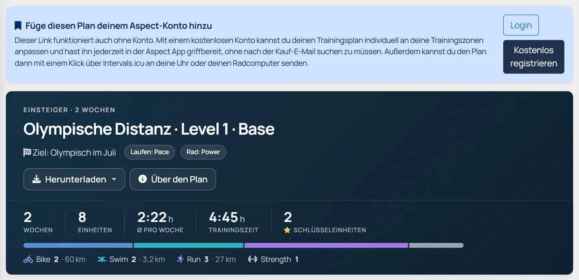579x280 pixels.
Task: Open the Herunterladen dropdown menu
Action: (74, 179)
